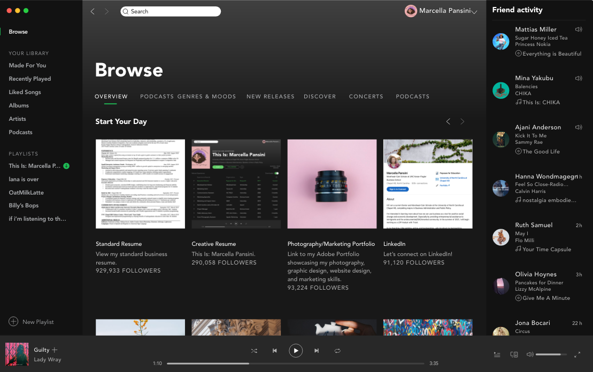Go back with the left navigation arrow
Screen dimensions: 593x372
tap(93, 11)
